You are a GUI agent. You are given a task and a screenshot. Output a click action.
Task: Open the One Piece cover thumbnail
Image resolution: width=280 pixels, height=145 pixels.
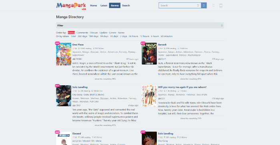tap(64, 54)
